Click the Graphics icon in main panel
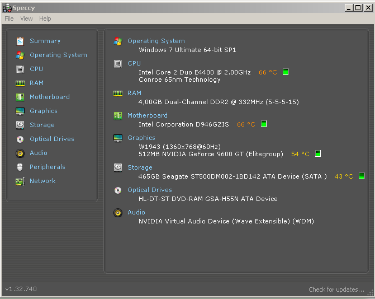Screen dimensions: 375x299 tap(118, 138)
